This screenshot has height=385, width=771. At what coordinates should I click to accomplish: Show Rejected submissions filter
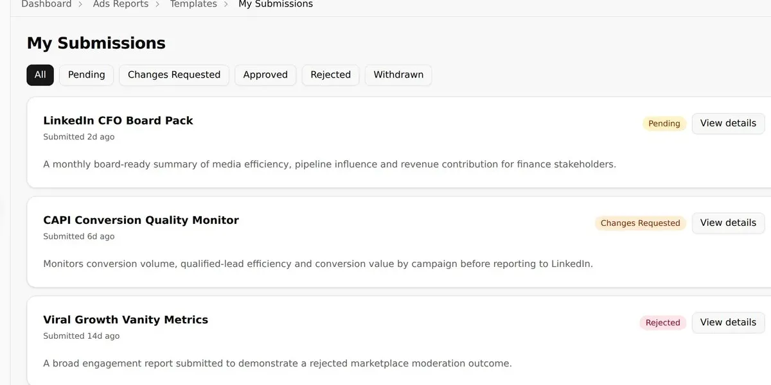click(331, 75)
